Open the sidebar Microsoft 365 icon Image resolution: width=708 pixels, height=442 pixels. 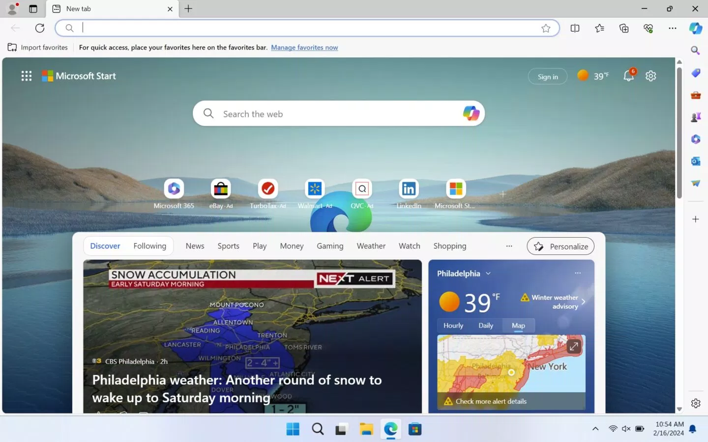pos(695,139)
